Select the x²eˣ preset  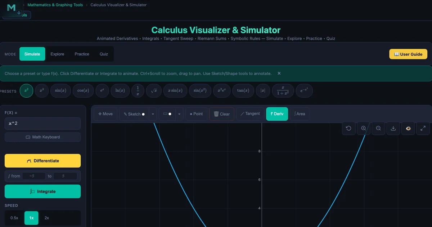222,91
